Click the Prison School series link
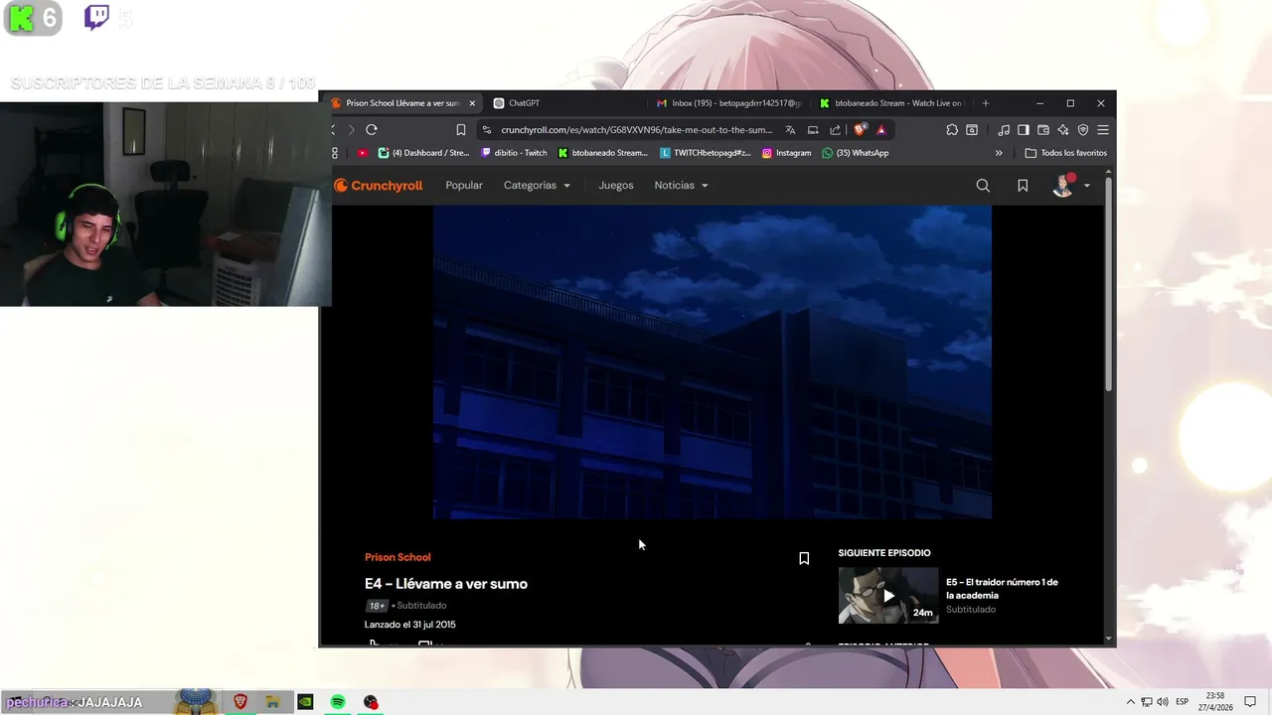 [x=397, y=557]
